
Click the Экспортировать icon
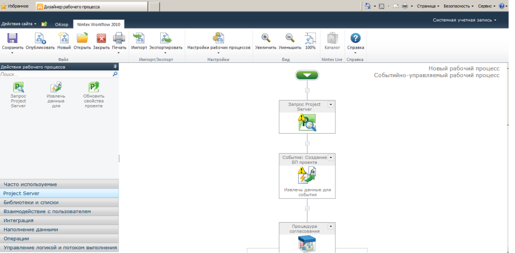coord(166,38)
